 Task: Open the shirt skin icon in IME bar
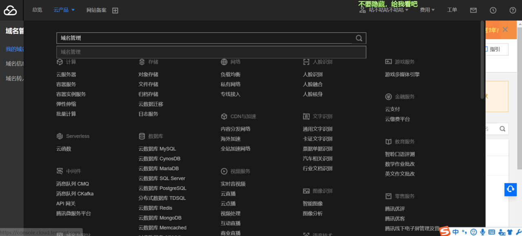tap(510, 232)
